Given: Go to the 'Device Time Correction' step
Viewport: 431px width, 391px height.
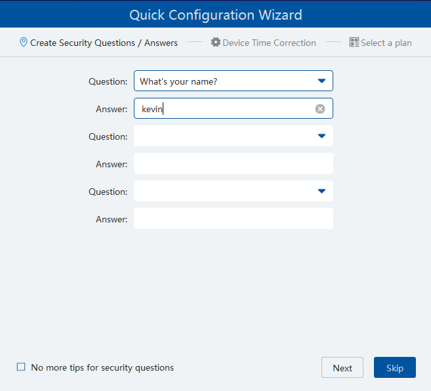Looking at the screenshot, I should 269,43.
